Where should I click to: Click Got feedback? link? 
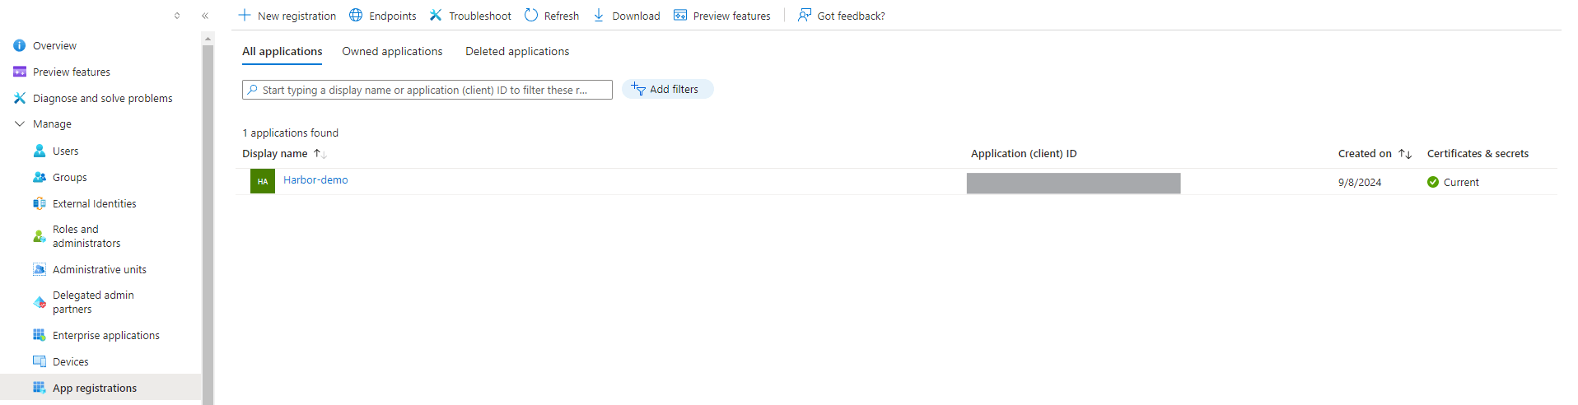pyautogui.click(x=851, y=16)
